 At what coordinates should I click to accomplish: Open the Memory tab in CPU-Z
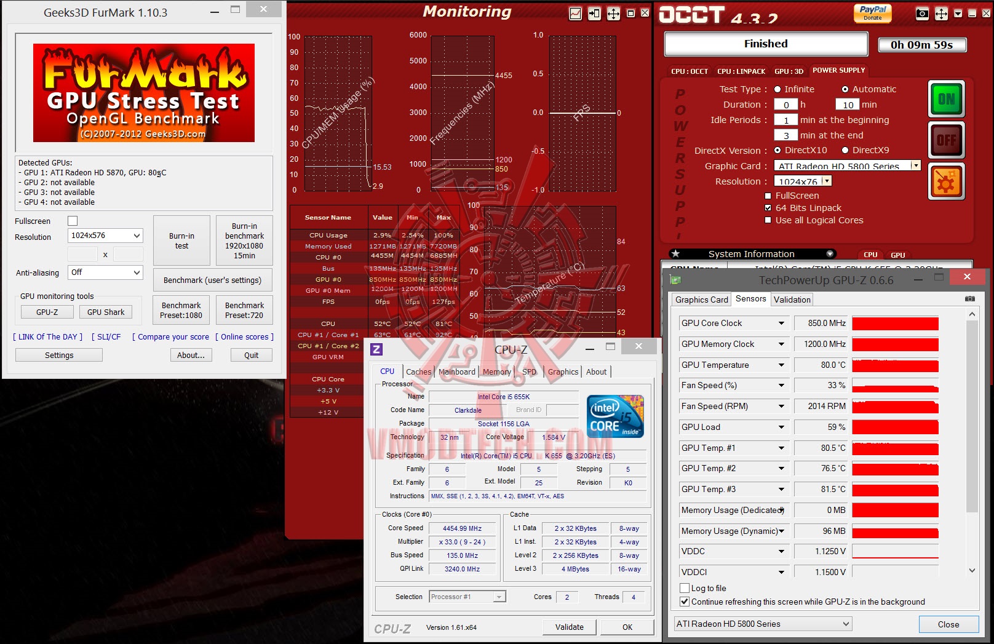tap(497, 372)
